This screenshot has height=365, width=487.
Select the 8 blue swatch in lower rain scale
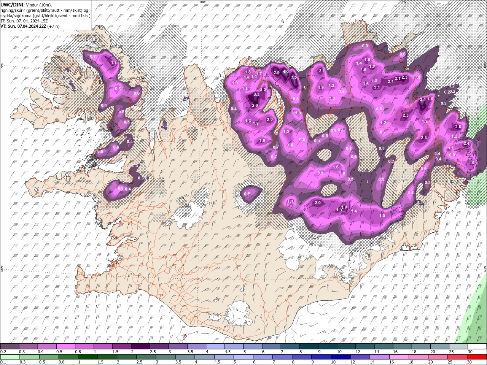[x=301, y=357]
